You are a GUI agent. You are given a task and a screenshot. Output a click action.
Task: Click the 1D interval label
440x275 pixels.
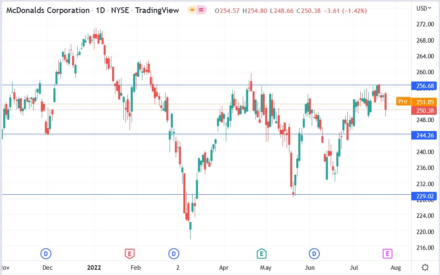(x=100, y=11)
